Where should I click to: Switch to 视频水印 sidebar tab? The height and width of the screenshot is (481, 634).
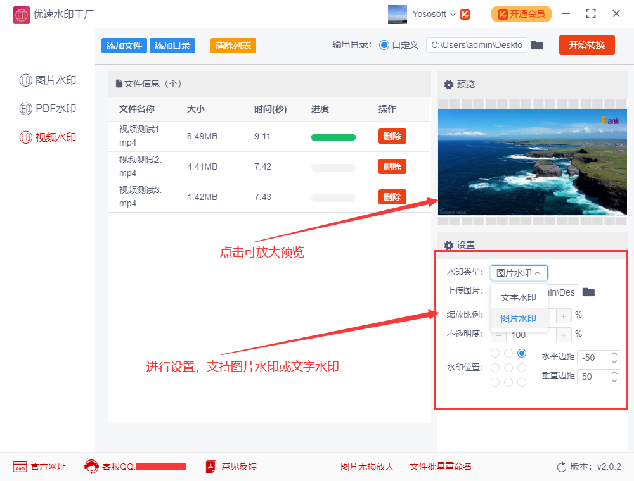48,137
